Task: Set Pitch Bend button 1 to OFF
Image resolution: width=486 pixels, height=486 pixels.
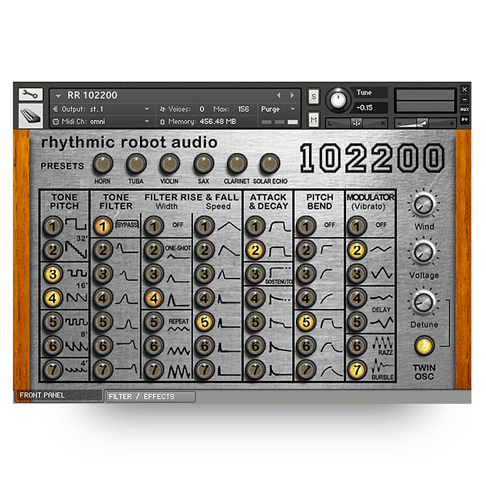Action: 306,226
